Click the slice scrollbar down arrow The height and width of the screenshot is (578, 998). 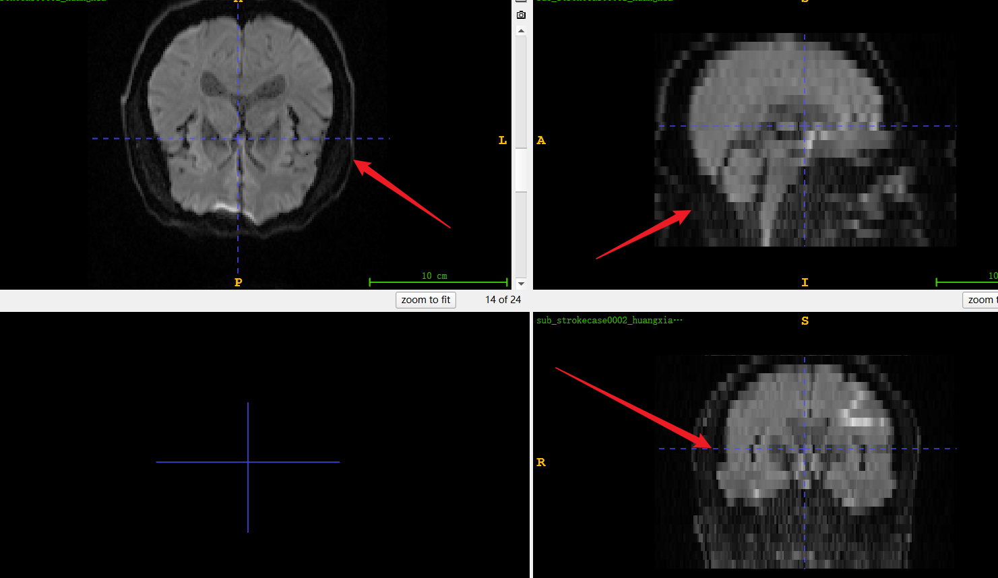[x=521, y=284]
